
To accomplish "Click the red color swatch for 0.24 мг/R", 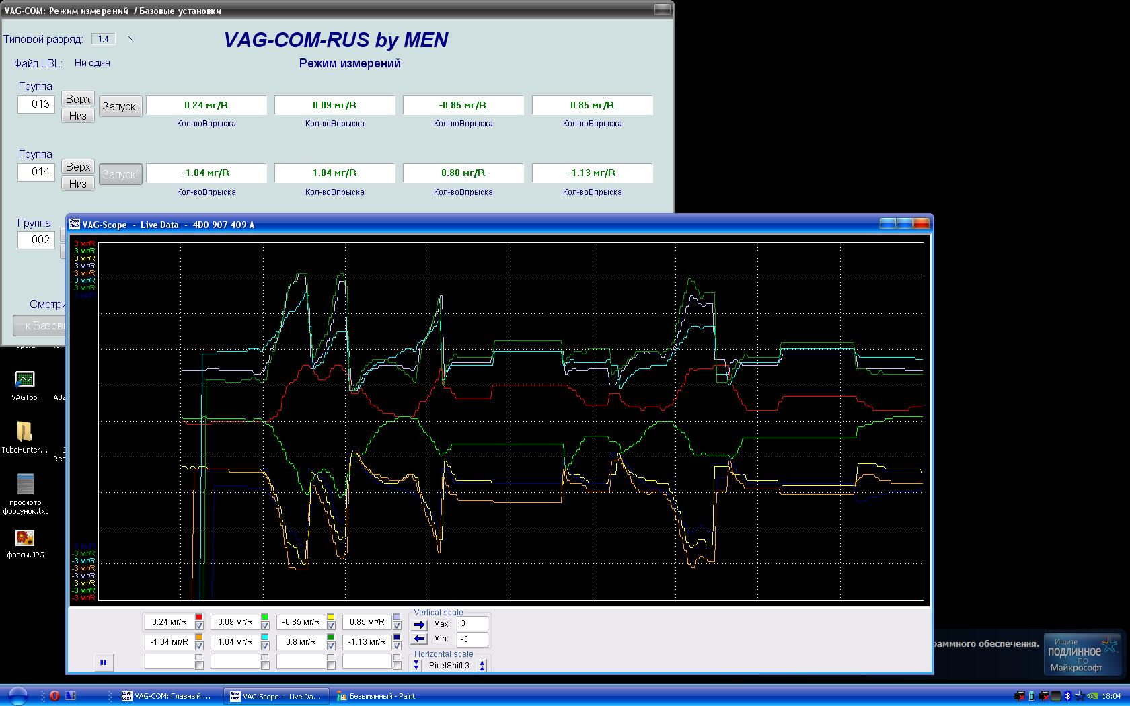I will tap(199, 617).
